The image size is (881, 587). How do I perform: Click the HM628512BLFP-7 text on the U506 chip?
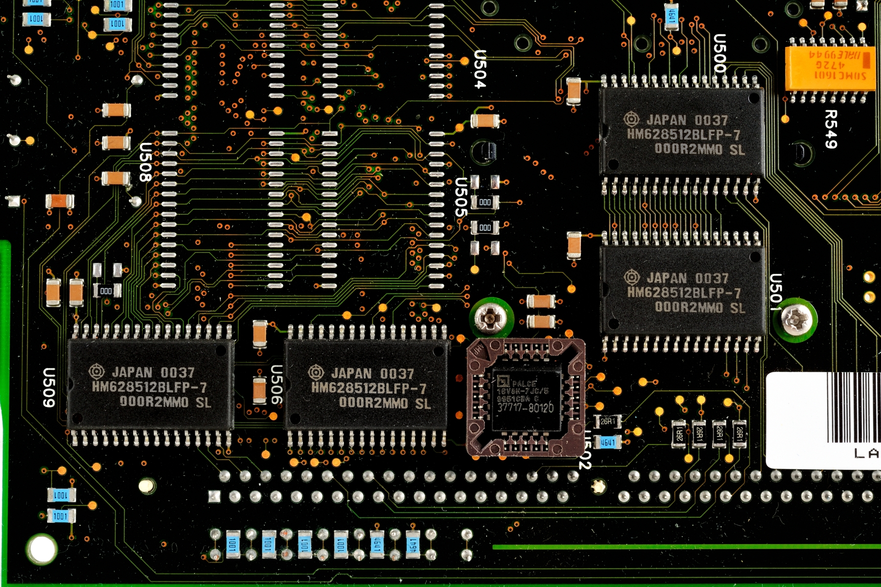click(x=369, y=388)
